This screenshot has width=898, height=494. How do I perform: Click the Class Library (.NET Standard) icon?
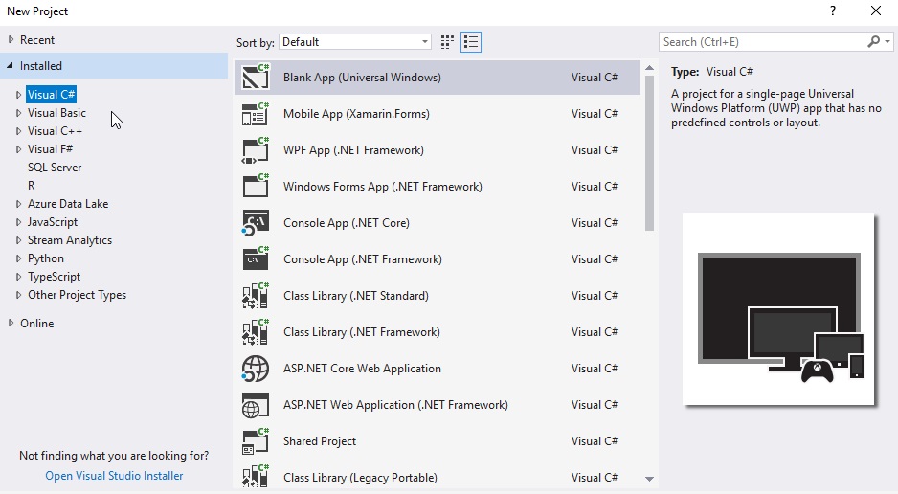click(256, 296)
